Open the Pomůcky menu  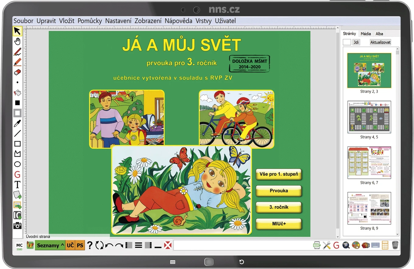[x=90, y=21]
